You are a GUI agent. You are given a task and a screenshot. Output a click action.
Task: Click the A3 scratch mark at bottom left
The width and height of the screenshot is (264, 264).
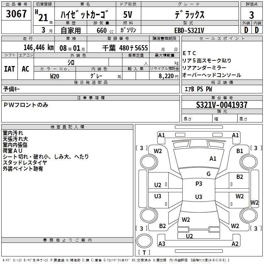tap(162, 244)
